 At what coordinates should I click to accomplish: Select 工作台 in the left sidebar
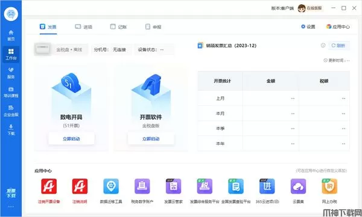tap(11, 54)
